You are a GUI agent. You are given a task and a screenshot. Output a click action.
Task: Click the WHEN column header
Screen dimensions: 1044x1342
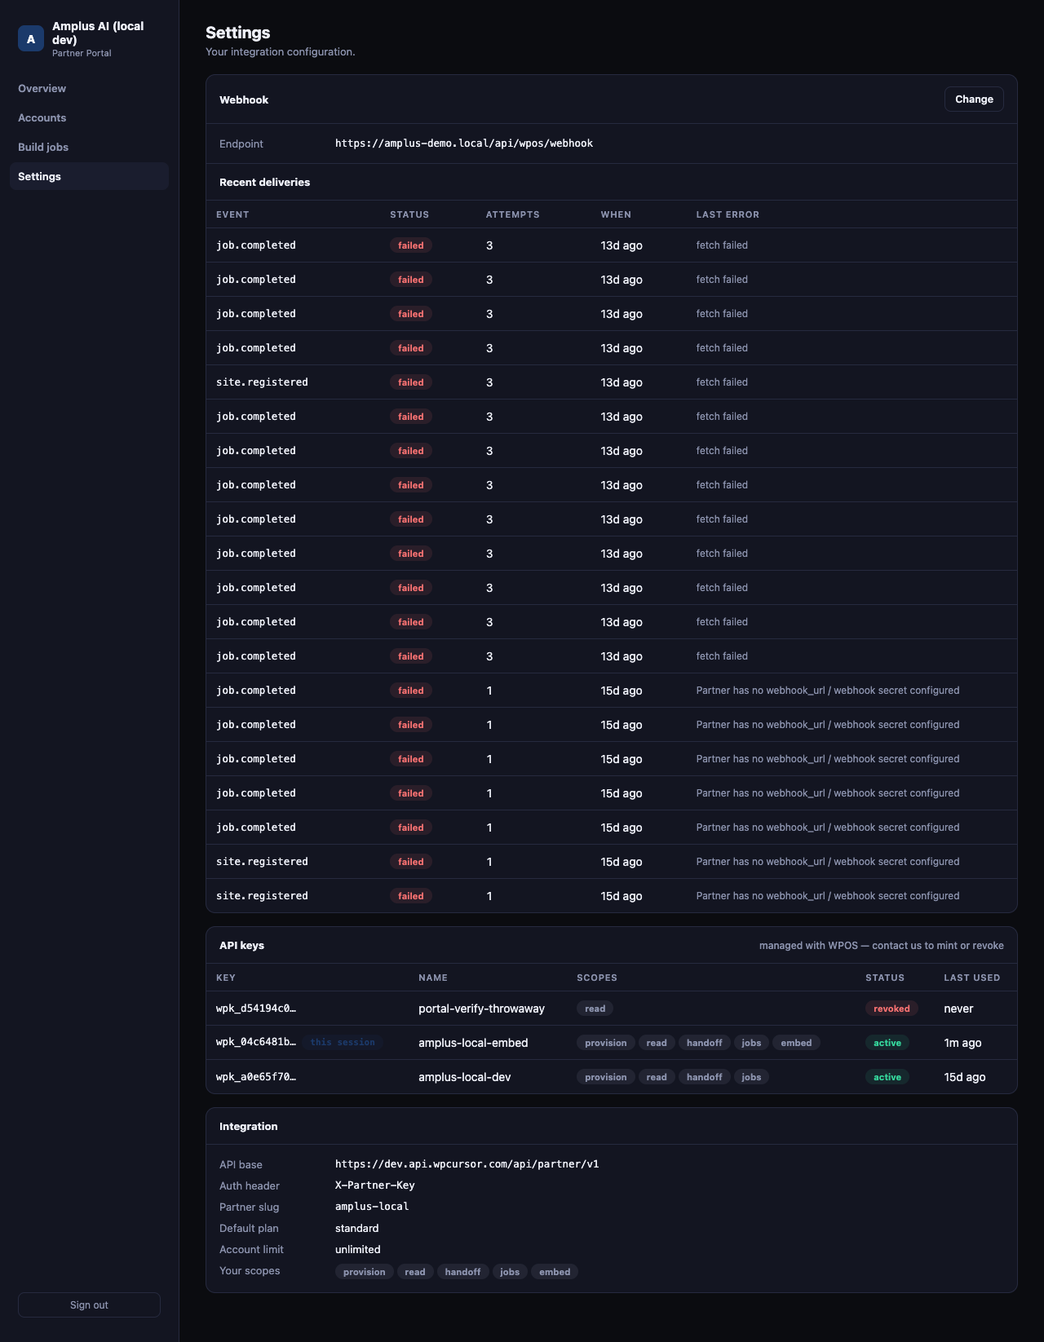pos(616,214)
